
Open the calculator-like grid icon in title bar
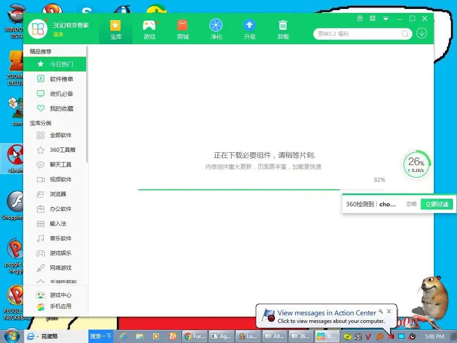click(360, 19)
